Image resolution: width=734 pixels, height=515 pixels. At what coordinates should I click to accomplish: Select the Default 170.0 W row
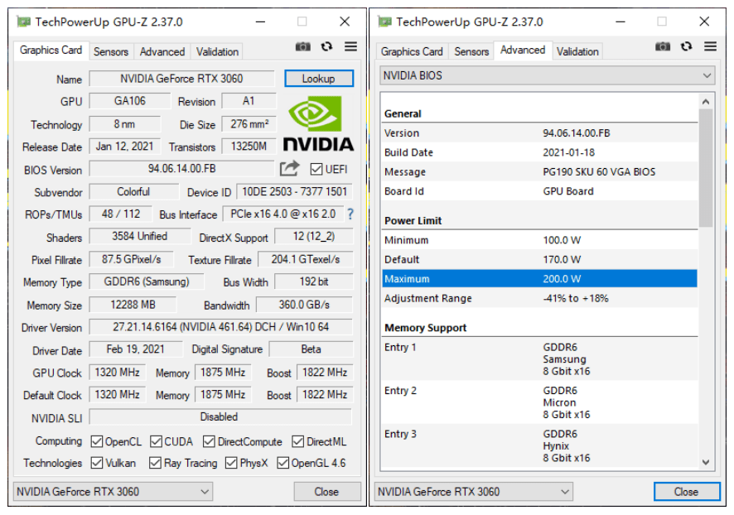pyautogui.click(x=540, y=259)
